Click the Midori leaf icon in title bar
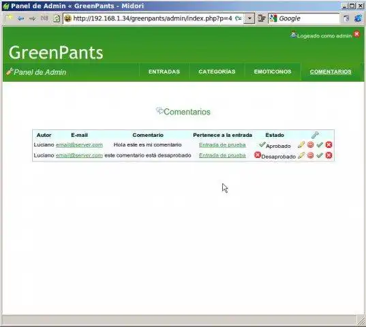The height and width of the screenshot is (327, 366). (6, 6)
